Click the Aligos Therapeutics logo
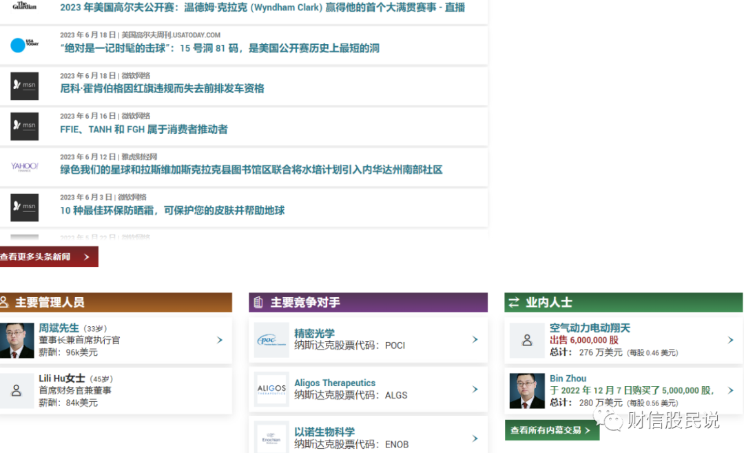The height and width of the screenshot is (453, 744). tap(271, 389)
